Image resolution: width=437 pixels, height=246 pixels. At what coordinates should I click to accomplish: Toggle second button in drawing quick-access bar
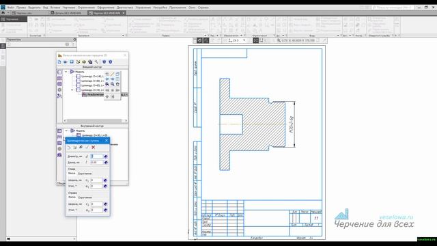click(x=199, y=40)
